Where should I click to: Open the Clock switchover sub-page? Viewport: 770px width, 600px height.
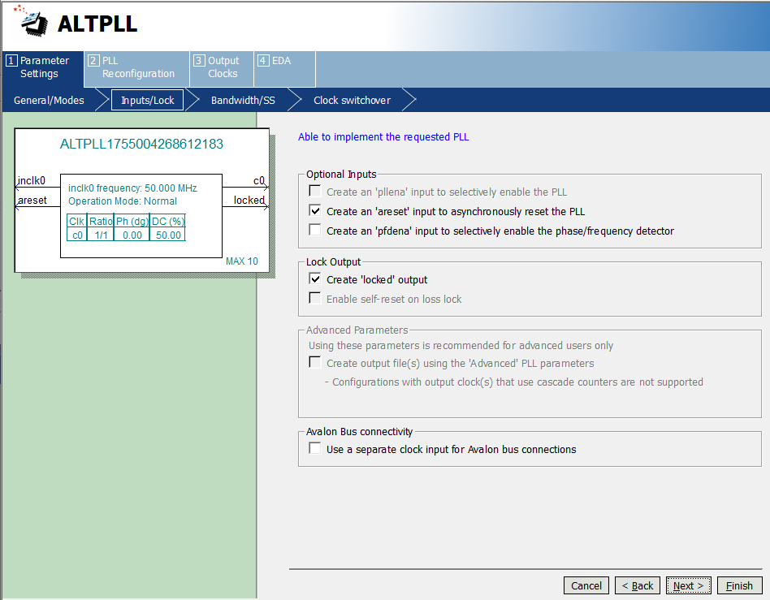tap(352, 100)
